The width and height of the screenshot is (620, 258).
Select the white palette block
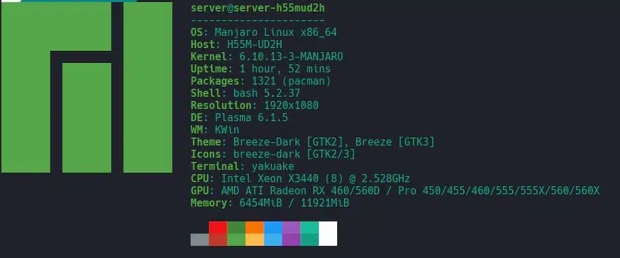coord(328,234)
